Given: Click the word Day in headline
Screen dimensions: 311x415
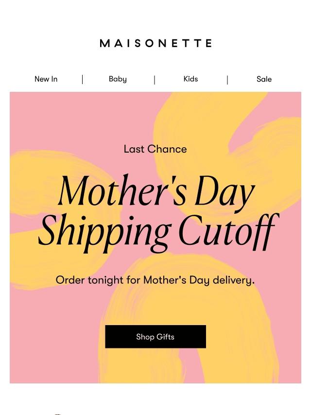Looking at the screenshot, I should point(224,192).
